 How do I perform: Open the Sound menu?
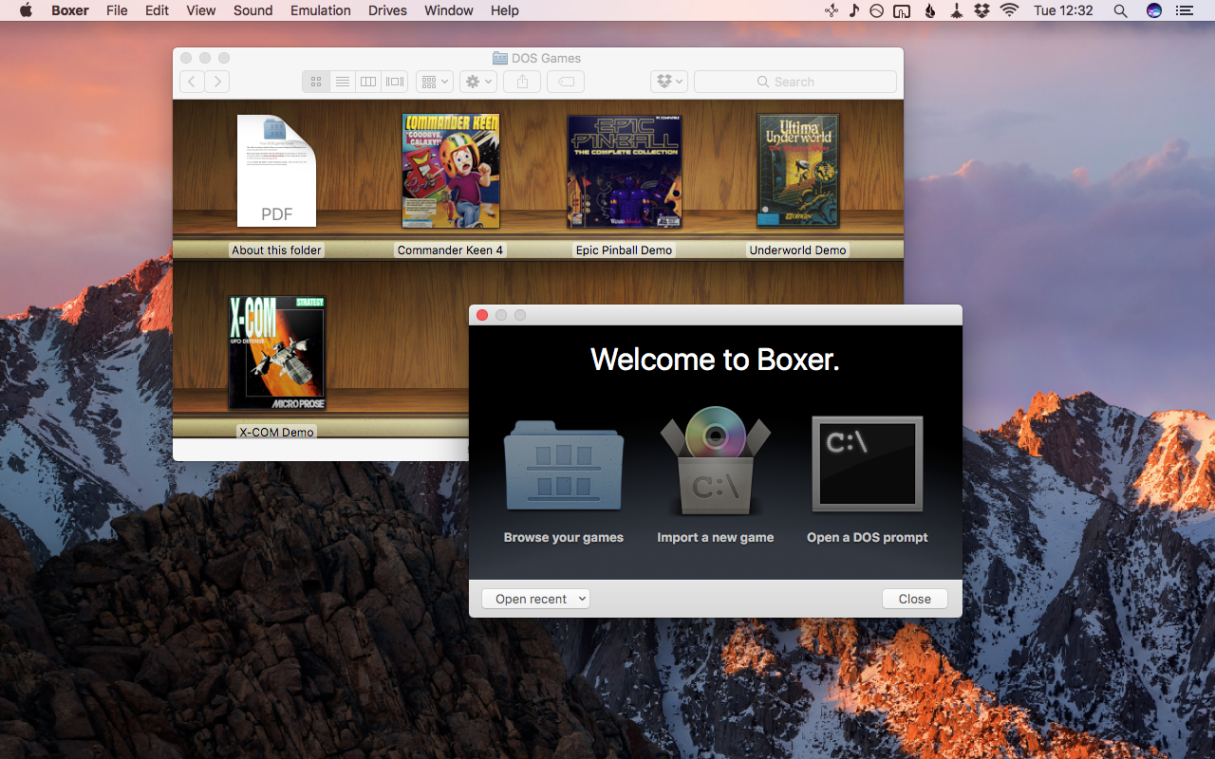[x=253, y=10]
